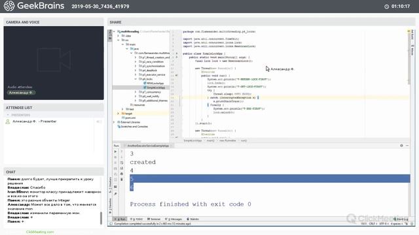Click 'Process finished with exit code 0' text
Viewport: 419px width, 235px height.
pos(191,204)
